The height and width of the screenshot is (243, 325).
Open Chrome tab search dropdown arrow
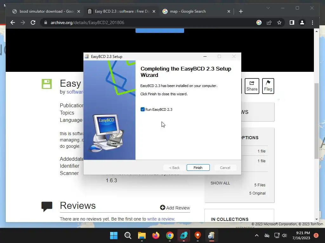point(268,8)
